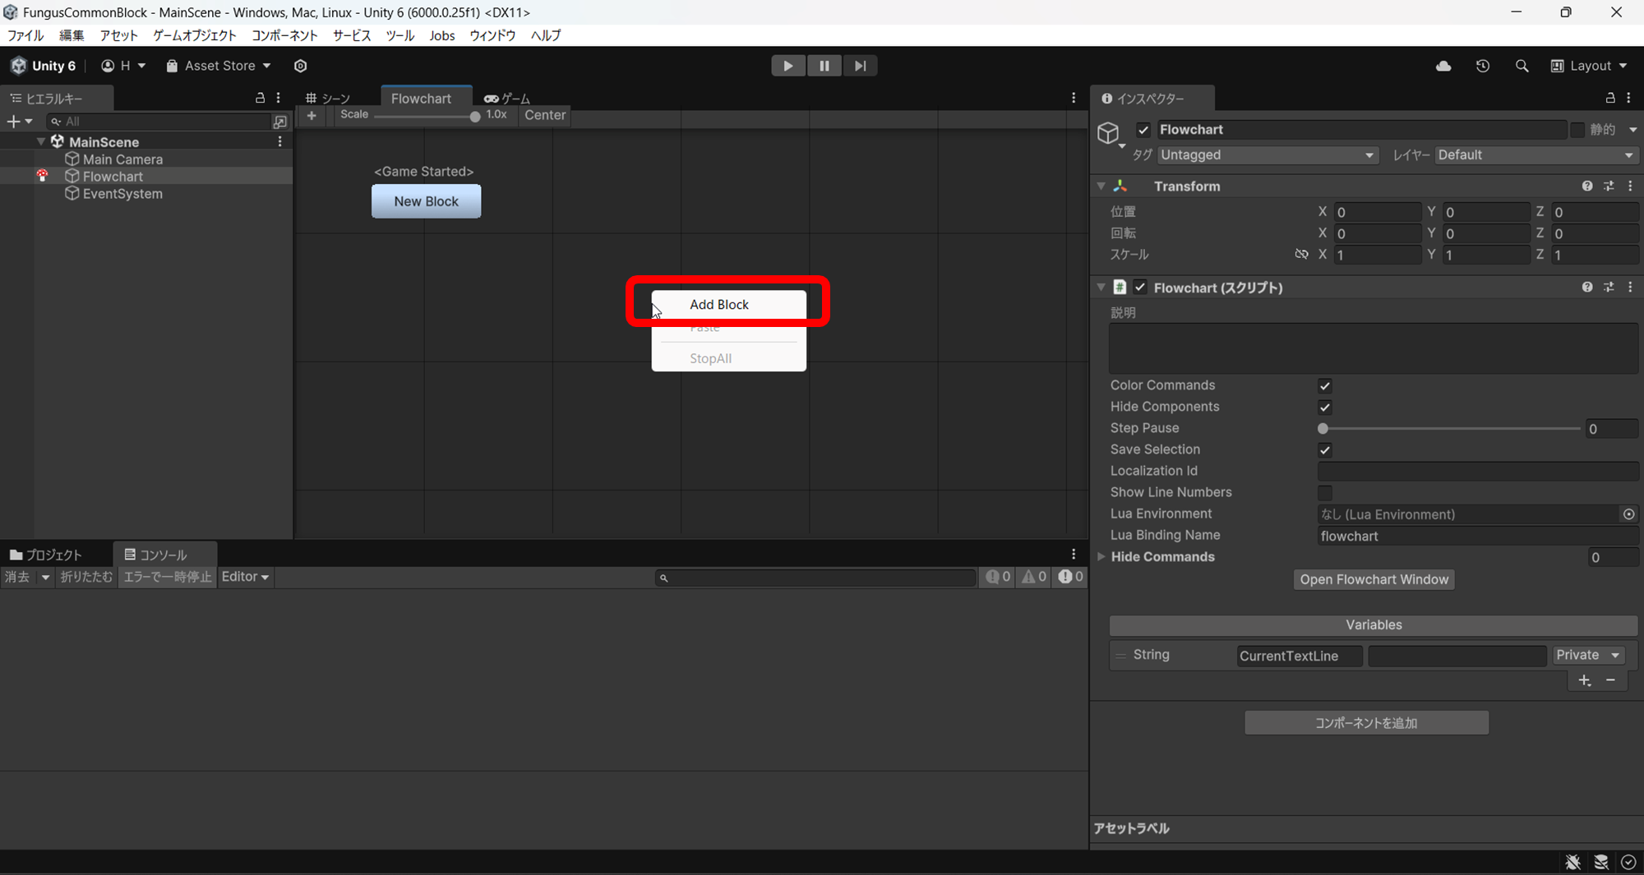
Task: Click the undo history icon in toolbar
Action: click(x=1483, y=66)
